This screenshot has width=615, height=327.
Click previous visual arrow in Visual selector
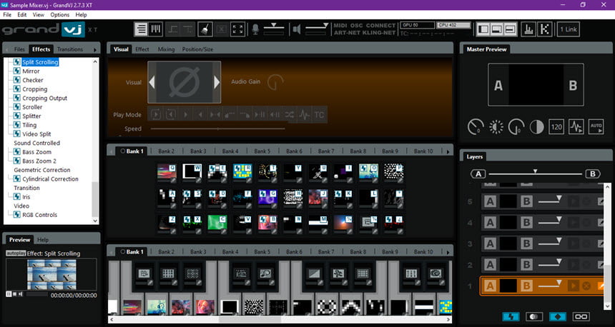(152, 82)
